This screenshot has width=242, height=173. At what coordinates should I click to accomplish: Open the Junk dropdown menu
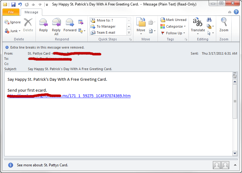point(13,31)
